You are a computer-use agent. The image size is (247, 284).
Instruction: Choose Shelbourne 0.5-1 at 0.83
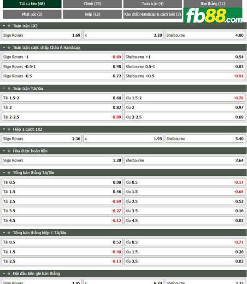pos(185,66)
